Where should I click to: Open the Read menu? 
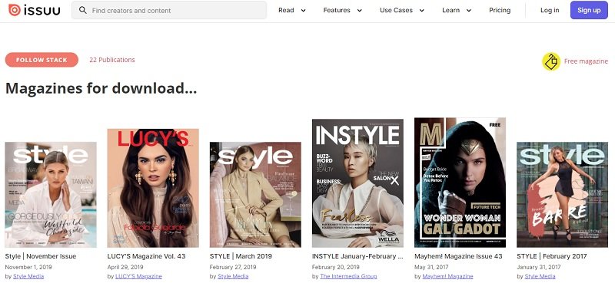(286, 11)
